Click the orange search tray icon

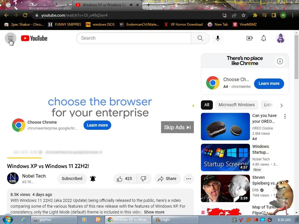click(248, 220)
